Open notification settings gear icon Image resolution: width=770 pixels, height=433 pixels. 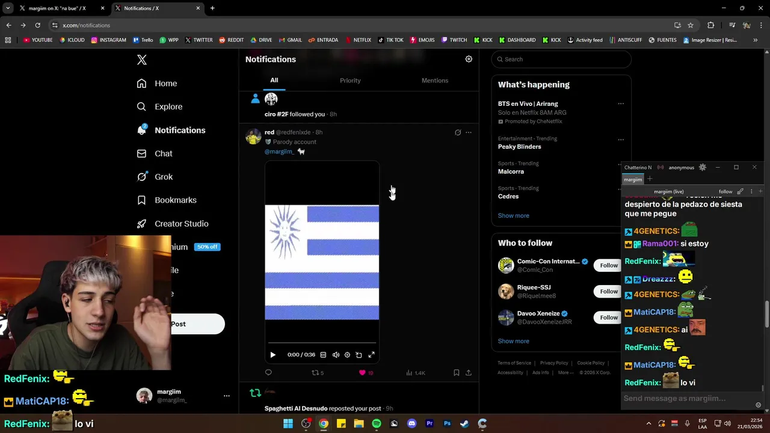pyautogui.click(x=469, y=59)
